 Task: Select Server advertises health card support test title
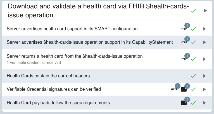(72, 29)
